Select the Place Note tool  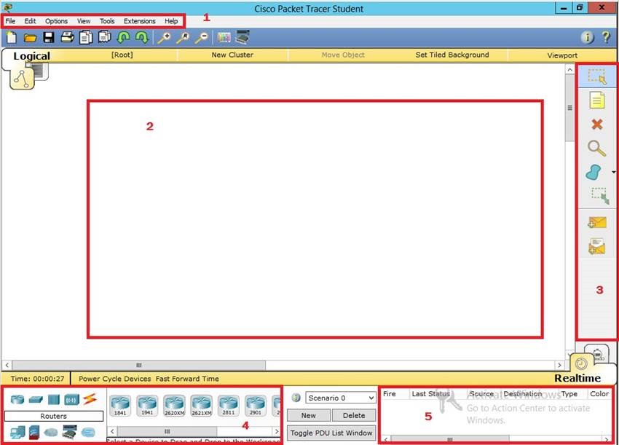(x=597, y=100)
